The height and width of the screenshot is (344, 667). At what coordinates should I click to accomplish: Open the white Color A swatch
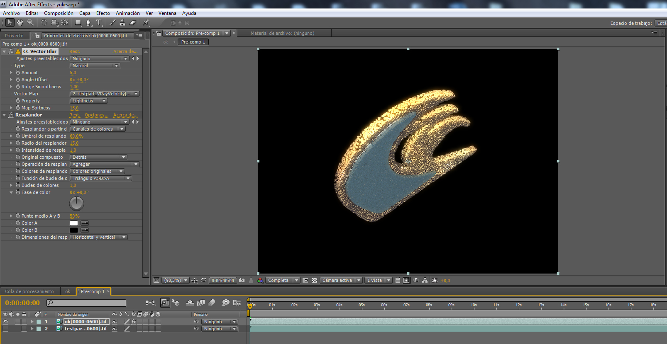(74, 223)
